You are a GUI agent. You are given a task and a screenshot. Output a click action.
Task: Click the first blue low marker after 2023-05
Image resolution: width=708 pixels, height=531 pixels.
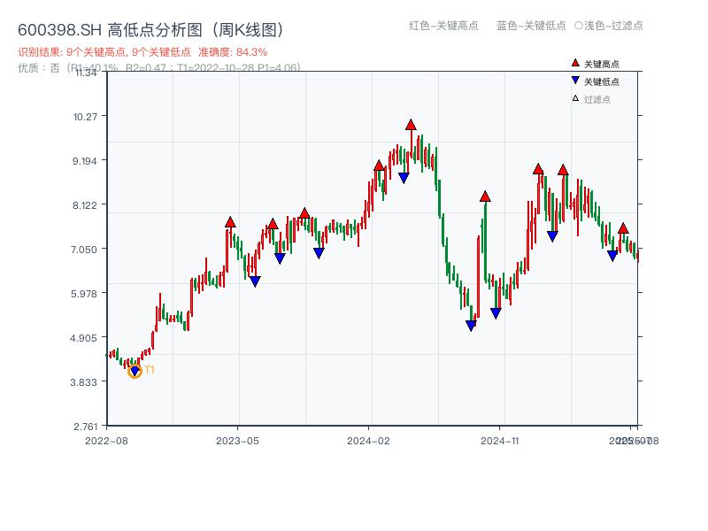point(255,281)
